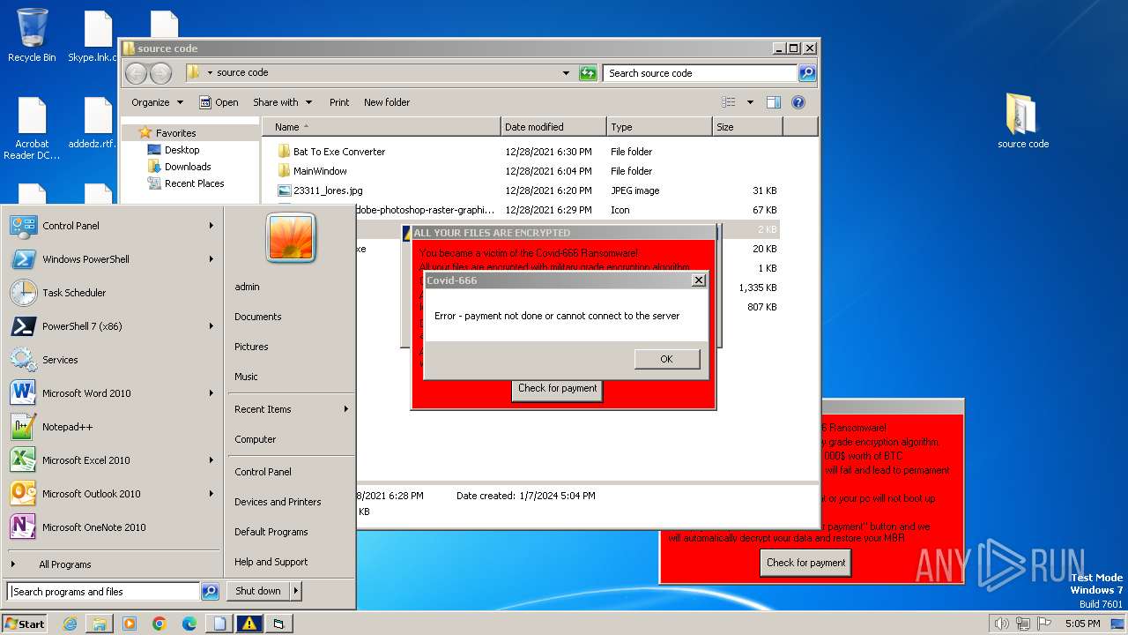The height and width of the screenshot is (635, 1128).
Task: Click the Shut down button
Action: tap(258, 591)
